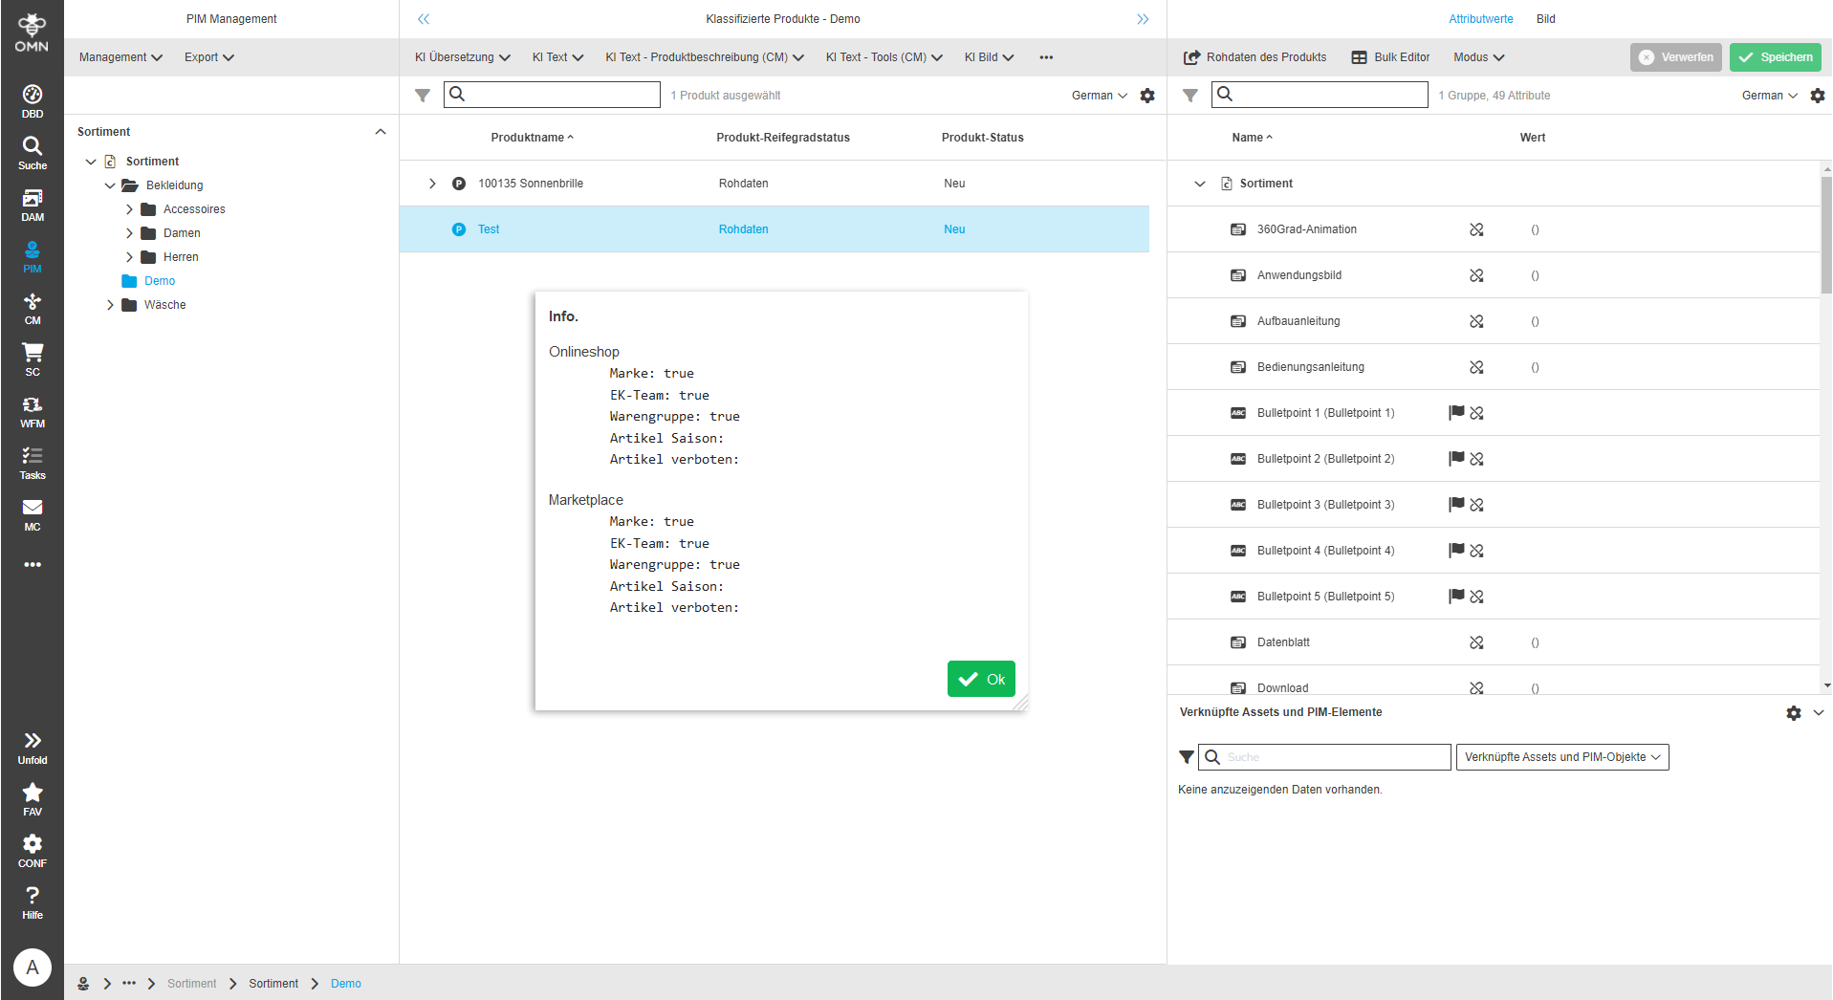Open the Management menu
This screenshot has width=1833, height=1000.
(x=120, y=57)
